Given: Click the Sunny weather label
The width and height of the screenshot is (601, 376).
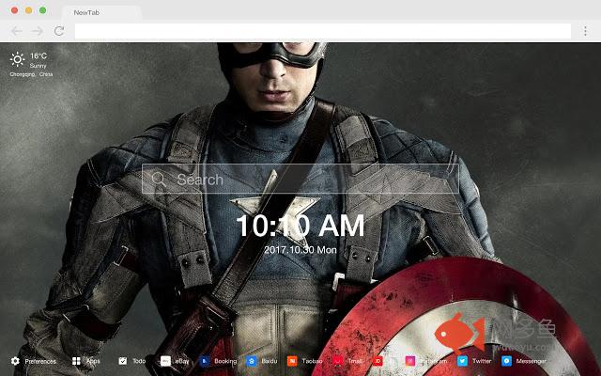Looking at the screenshot, I should tap(38, 66).
